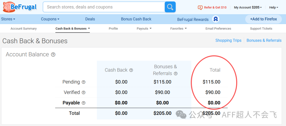Viewport: 286px width, 126px height.
Task: Click the blue search magnifier button
Action: tap(170, 7)
